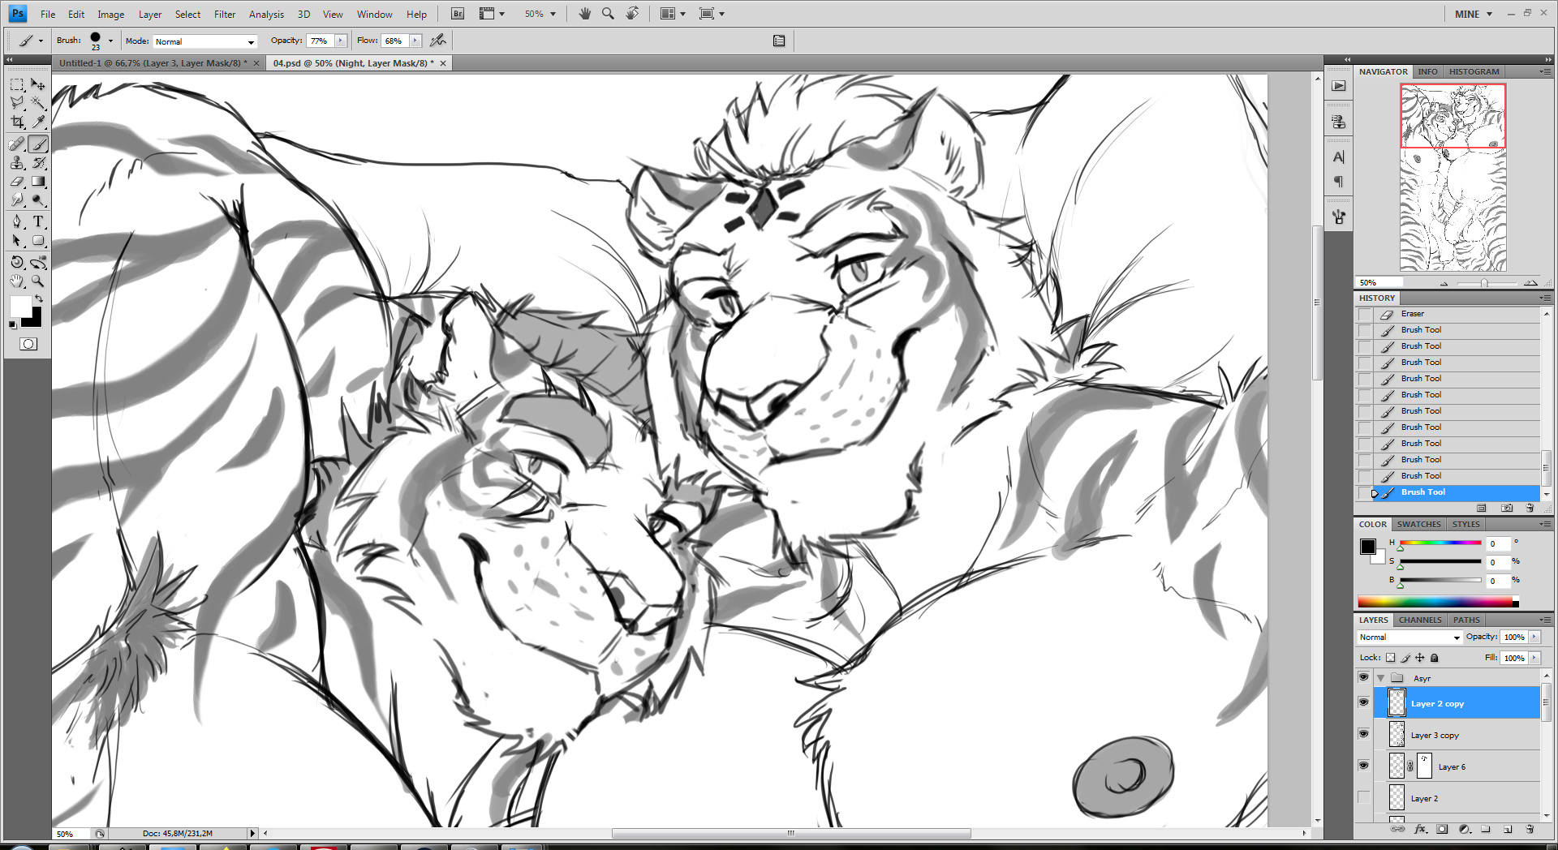This screenshot has height=850, width=1558.
Task: Open the Analysis menu
Action: pos(266,14)
